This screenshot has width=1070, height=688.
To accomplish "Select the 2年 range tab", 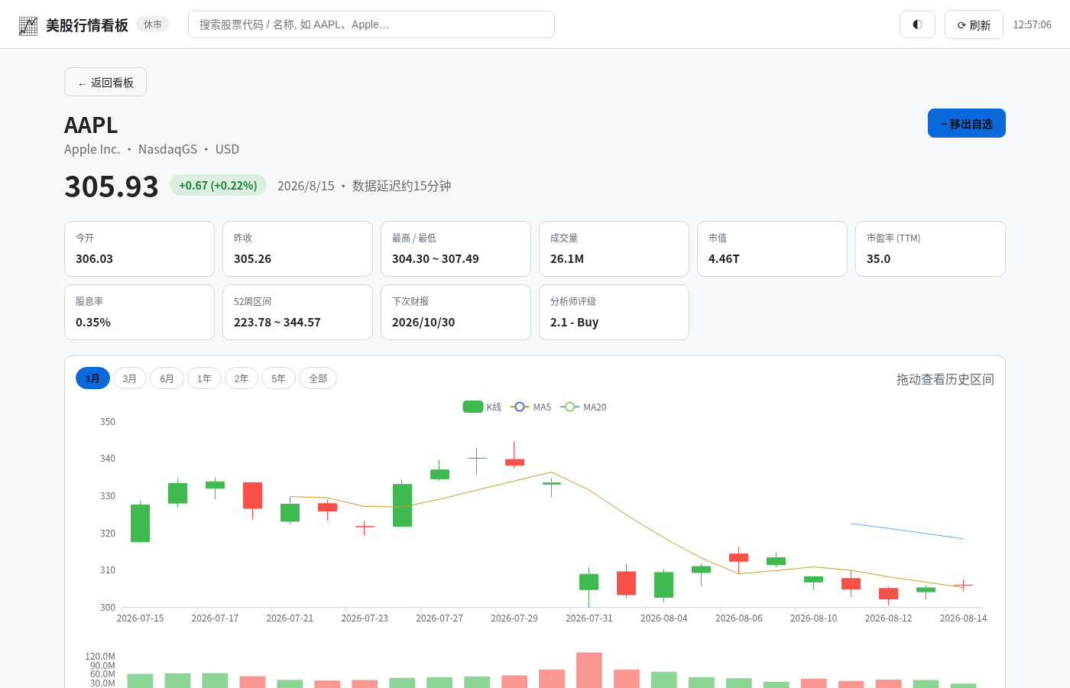I will coord(242,378).
